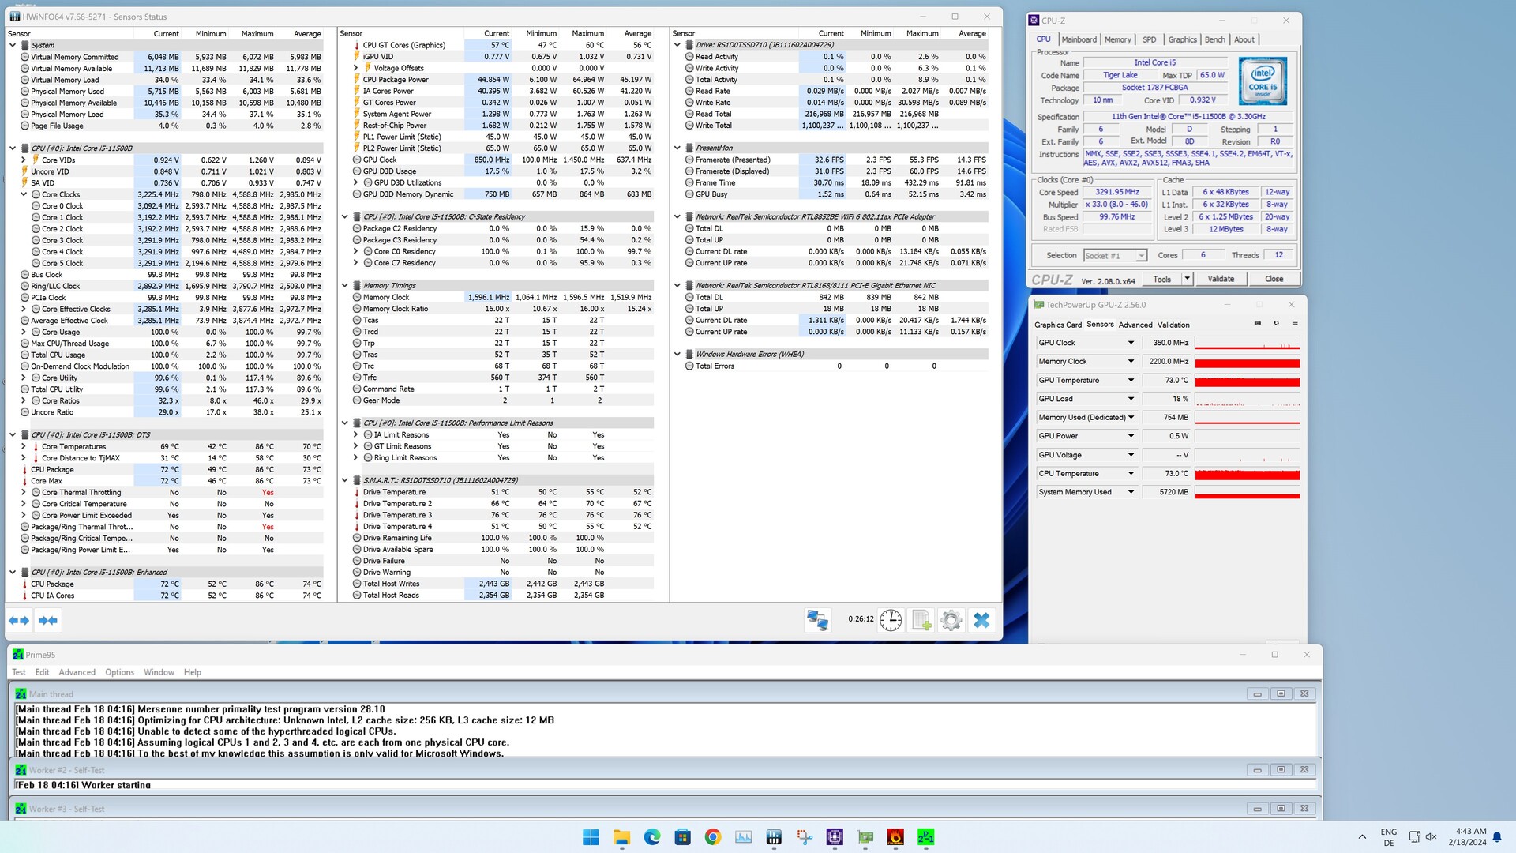Collapse the System sensor group

click(13, 45)
